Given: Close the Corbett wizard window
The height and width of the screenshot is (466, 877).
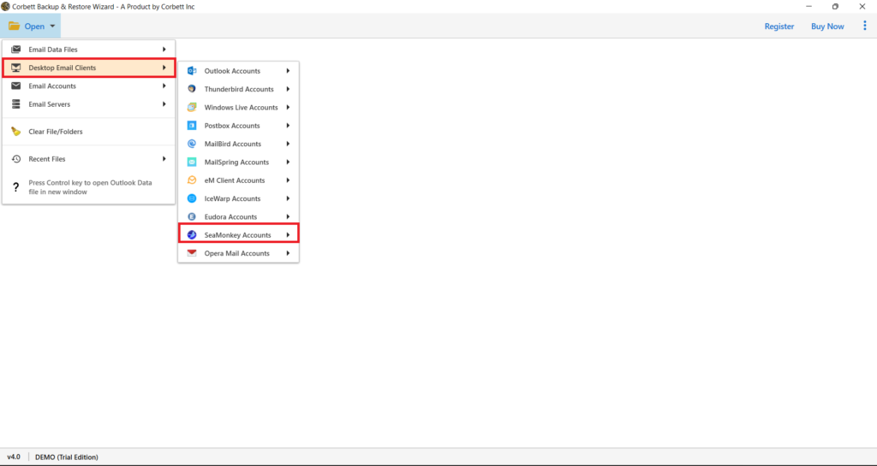Looking at the screenshot, I should coord(862,7).
